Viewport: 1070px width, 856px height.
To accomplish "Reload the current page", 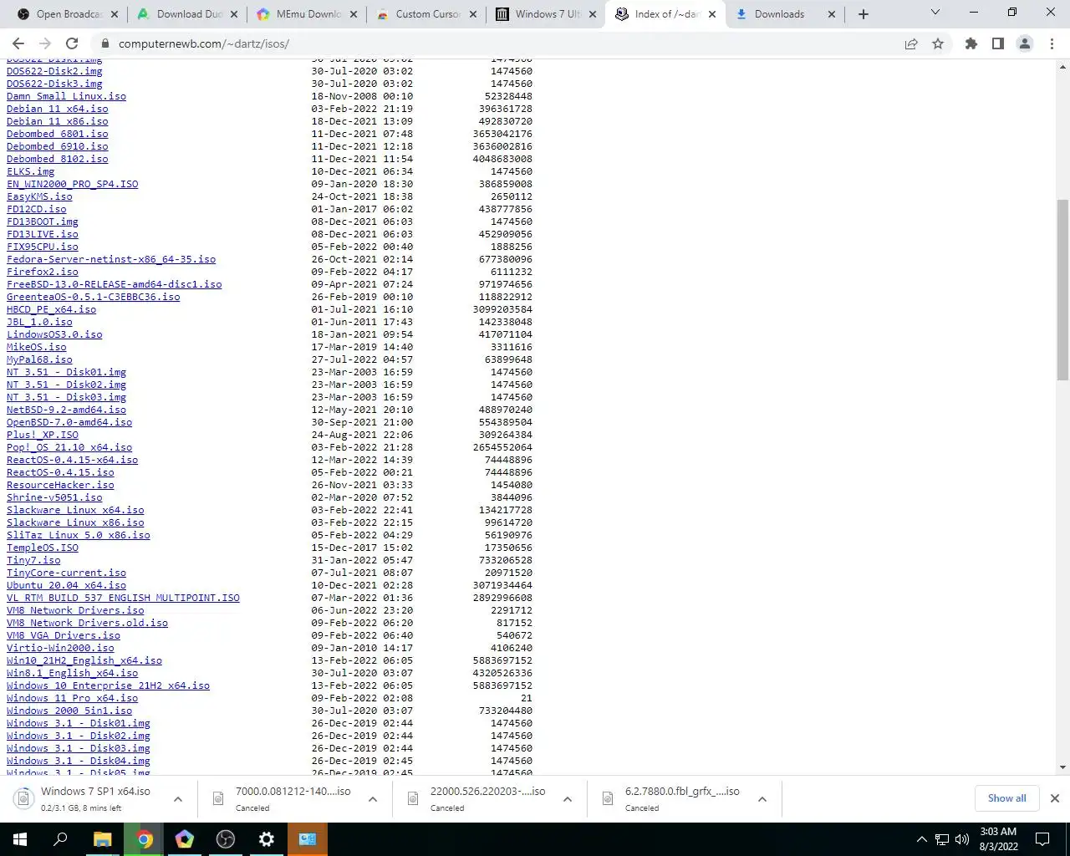I will [72, 43].
